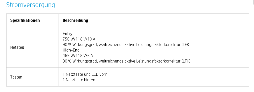The height and width of the screenshot is (92, 254).
Task: Click (LFK) abbreviation in Entry description
Action: click(186, 45)
